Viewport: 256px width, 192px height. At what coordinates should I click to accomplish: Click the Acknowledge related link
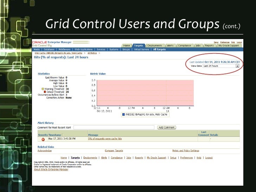[x=45, y=151]
